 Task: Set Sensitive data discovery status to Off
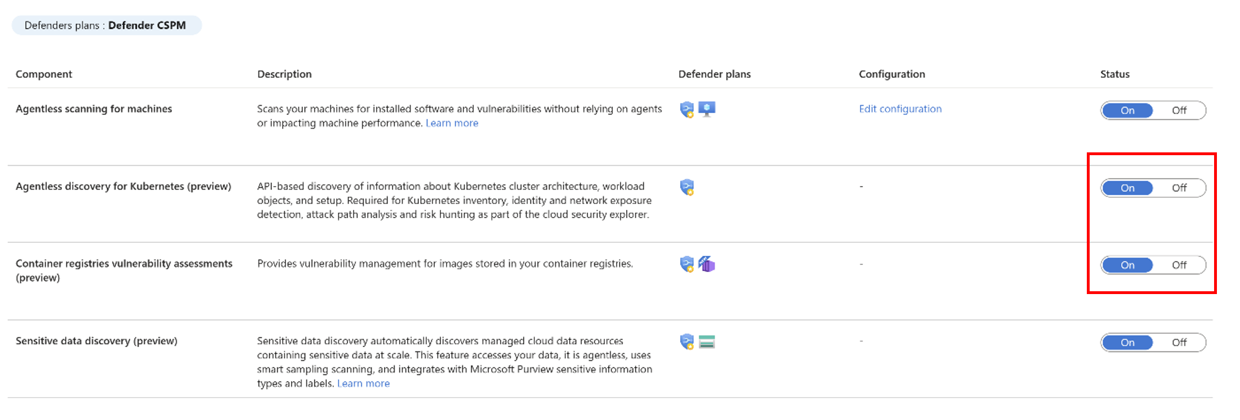click(x=1179, y=342)
